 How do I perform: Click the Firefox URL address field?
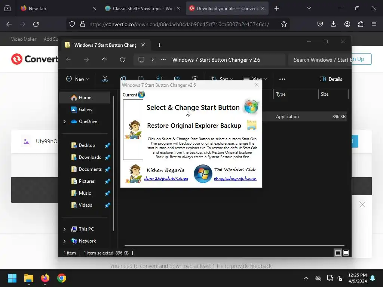coord(179,24)
